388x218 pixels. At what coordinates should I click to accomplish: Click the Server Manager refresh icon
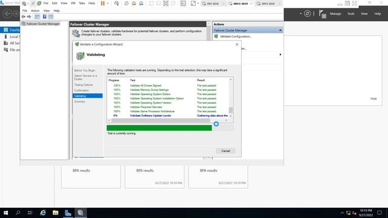click(307, 13)
